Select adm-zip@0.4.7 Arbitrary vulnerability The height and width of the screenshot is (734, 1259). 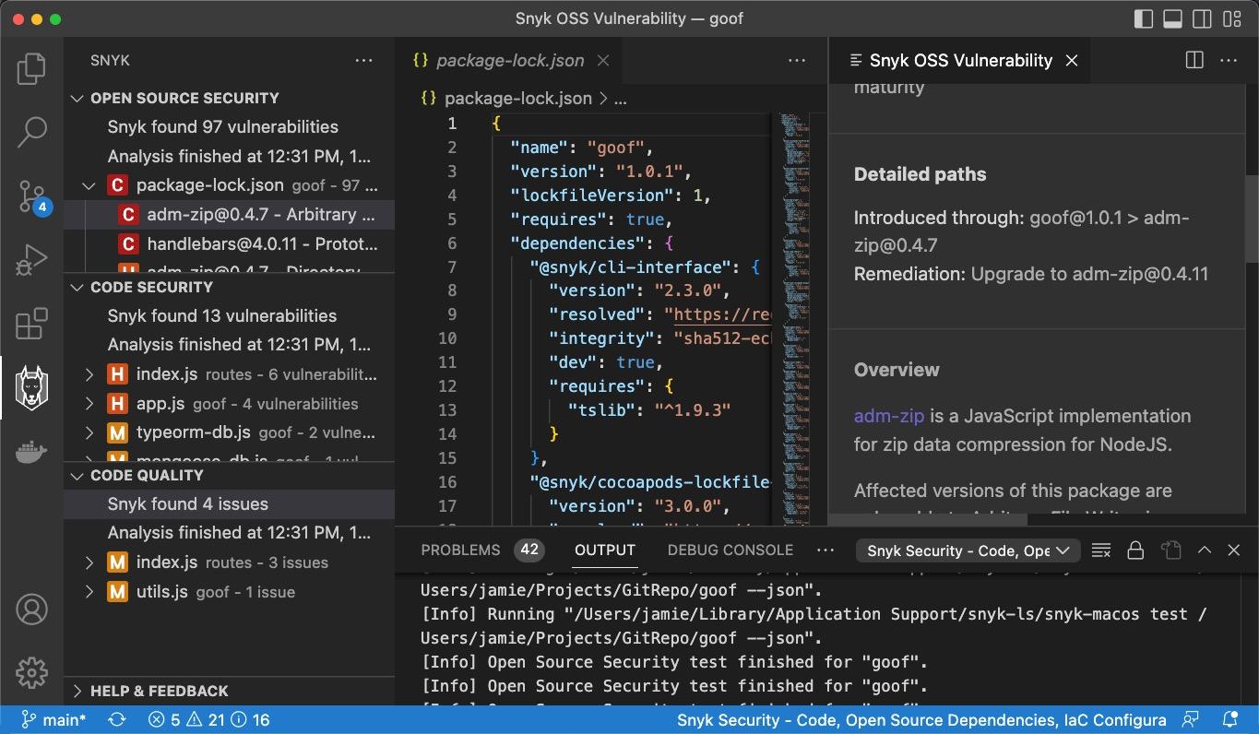[230, 215]
